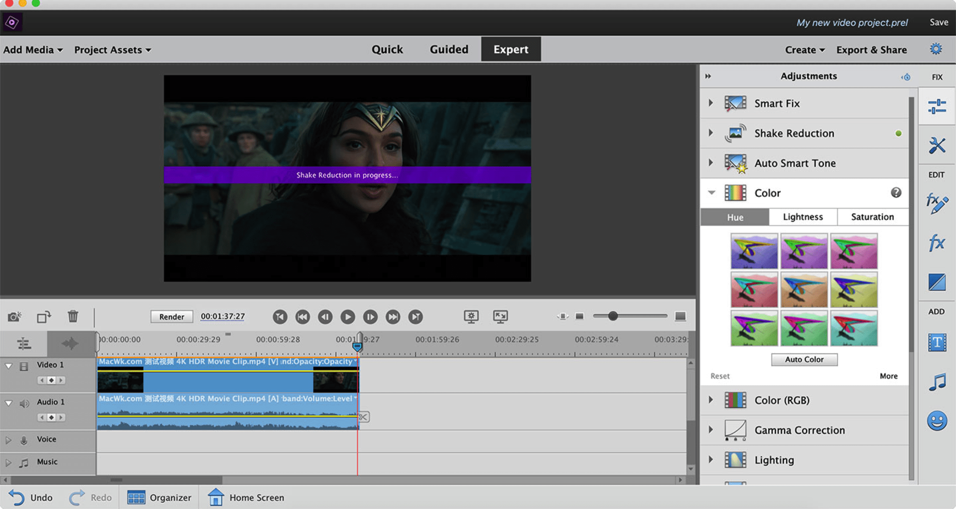Click the Shake Reduction adjustment icon
This screenshot has height=509, width=956.
735,133
